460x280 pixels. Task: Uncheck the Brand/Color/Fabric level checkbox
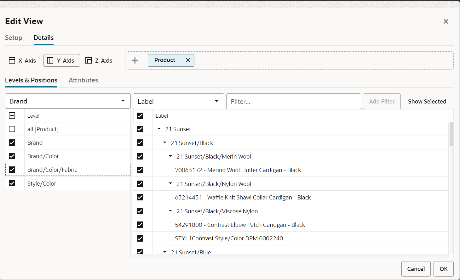click(12, 170)
